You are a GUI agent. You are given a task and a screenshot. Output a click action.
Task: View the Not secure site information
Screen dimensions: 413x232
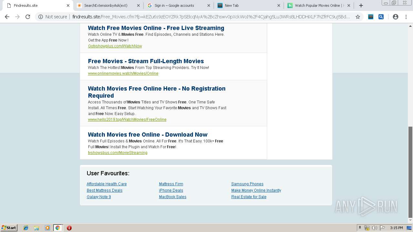53,17
